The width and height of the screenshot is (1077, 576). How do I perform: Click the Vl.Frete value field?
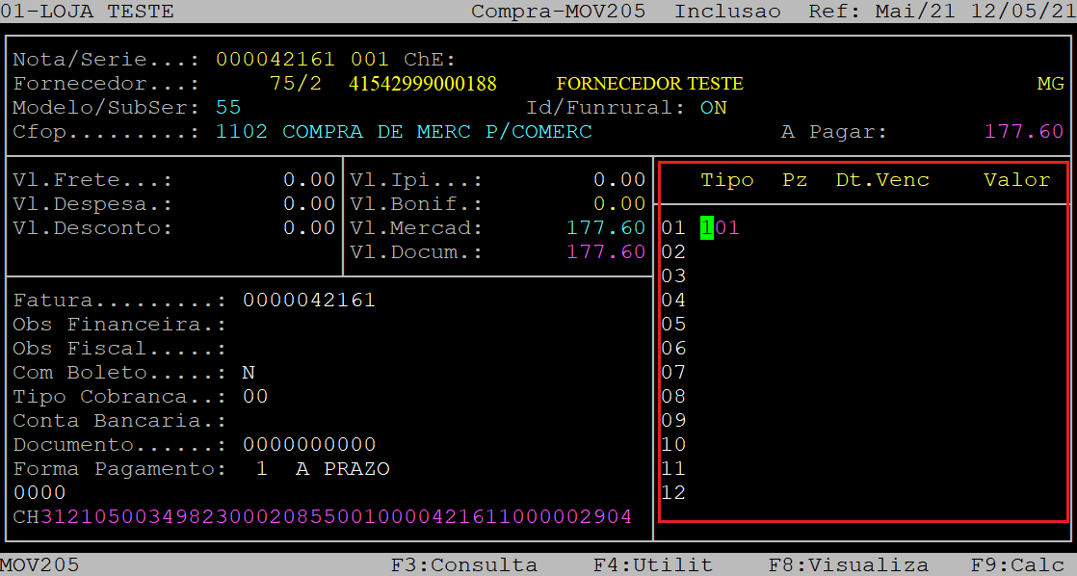(308, 180)
